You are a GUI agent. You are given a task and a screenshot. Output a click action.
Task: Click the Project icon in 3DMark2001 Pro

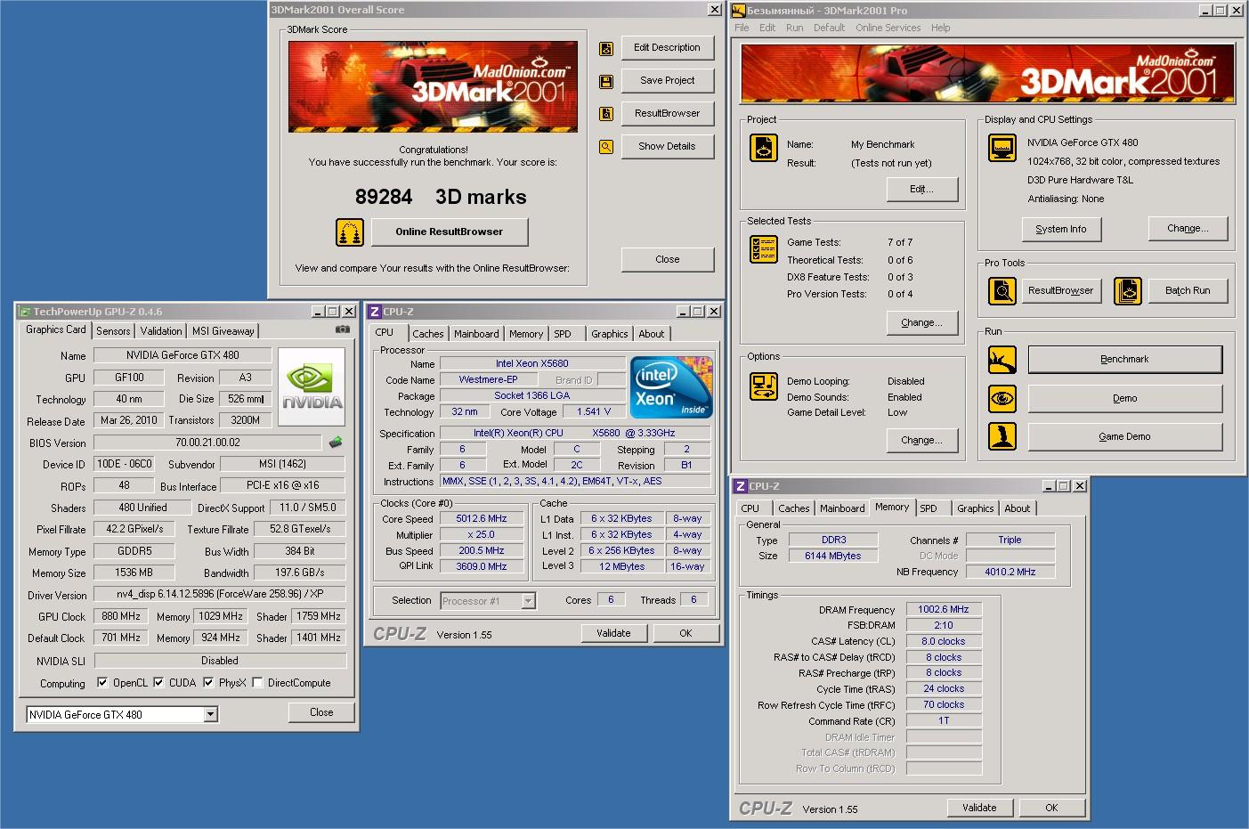coord(764,148)
